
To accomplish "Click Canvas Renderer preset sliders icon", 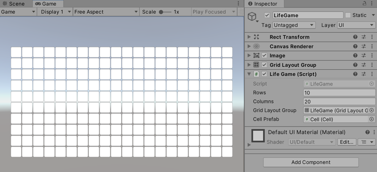I will point(363,47).
